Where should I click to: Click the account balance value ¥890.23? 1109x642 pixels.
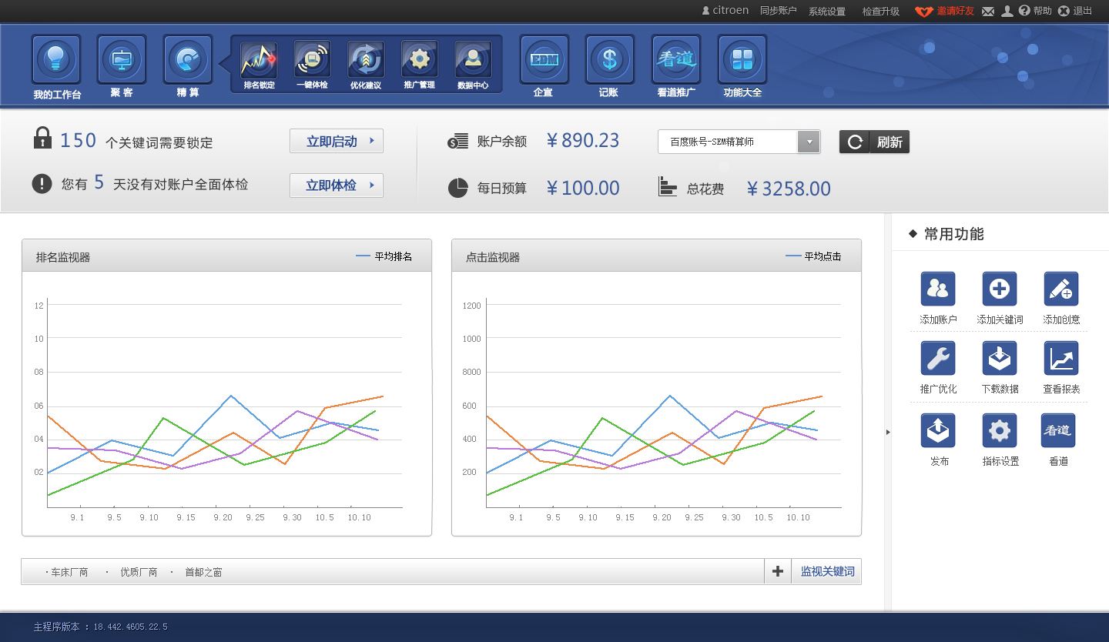[x=582, y=141]
